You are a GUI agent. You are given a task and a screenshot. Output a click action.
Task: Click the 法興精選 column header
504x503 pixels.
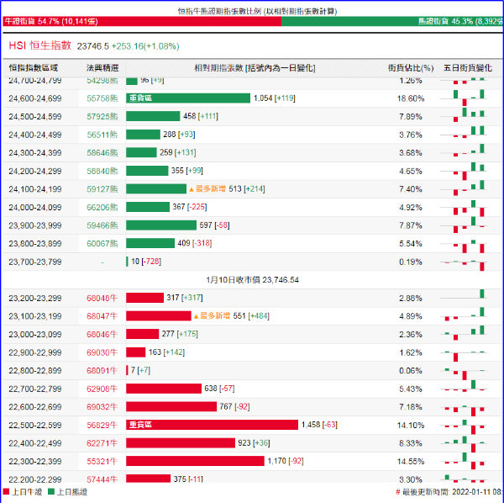[x=102, y=68]
